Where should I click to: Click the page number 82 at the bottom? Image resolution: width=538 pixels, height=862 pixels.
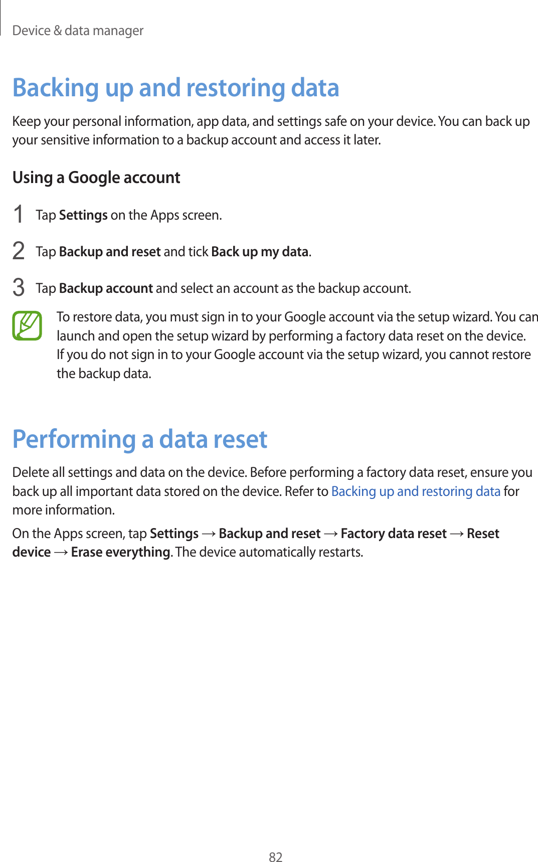(275, 857)
